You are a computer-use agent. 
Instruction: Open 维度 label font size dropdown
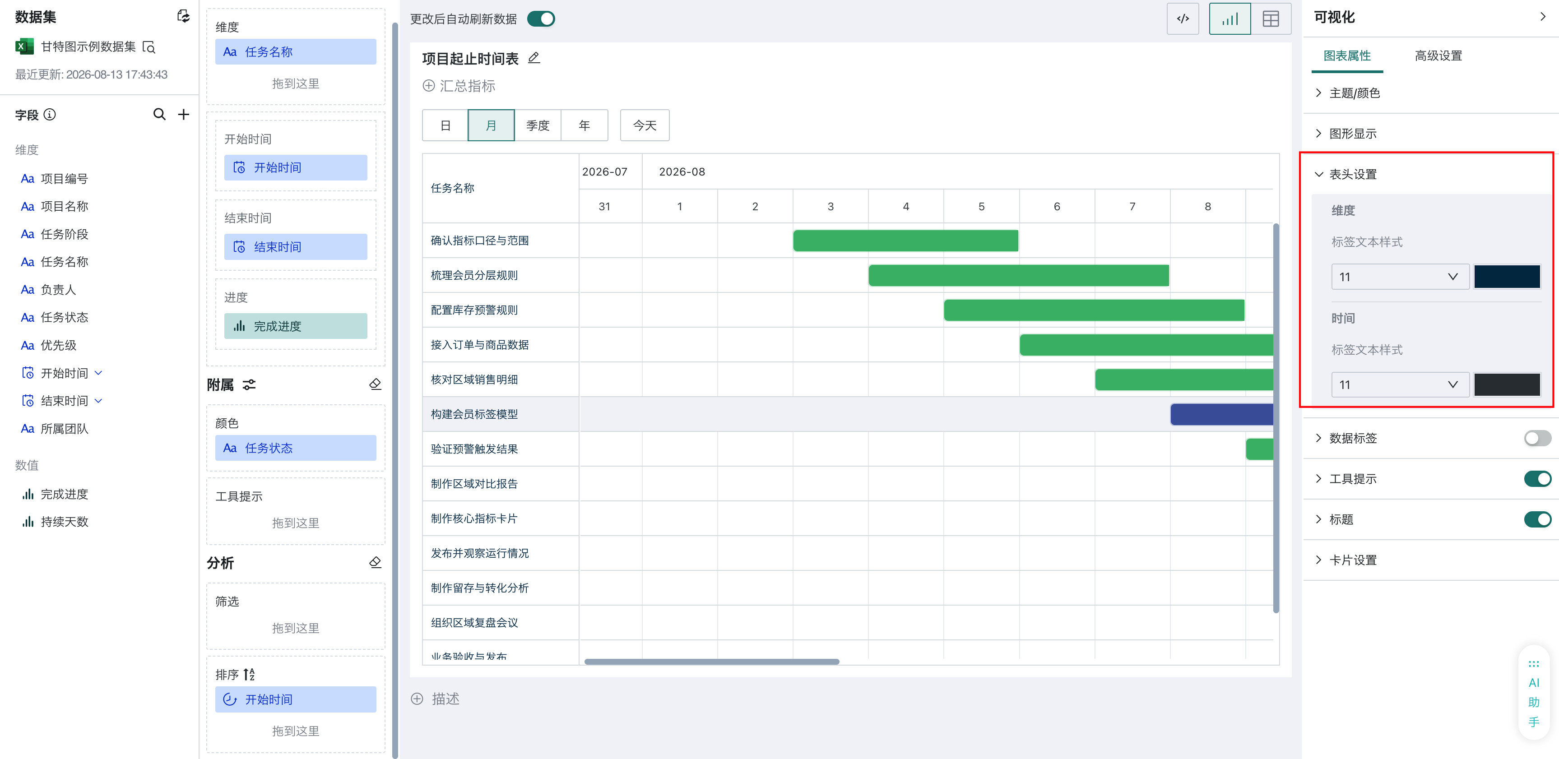(x=1400, y=277)
